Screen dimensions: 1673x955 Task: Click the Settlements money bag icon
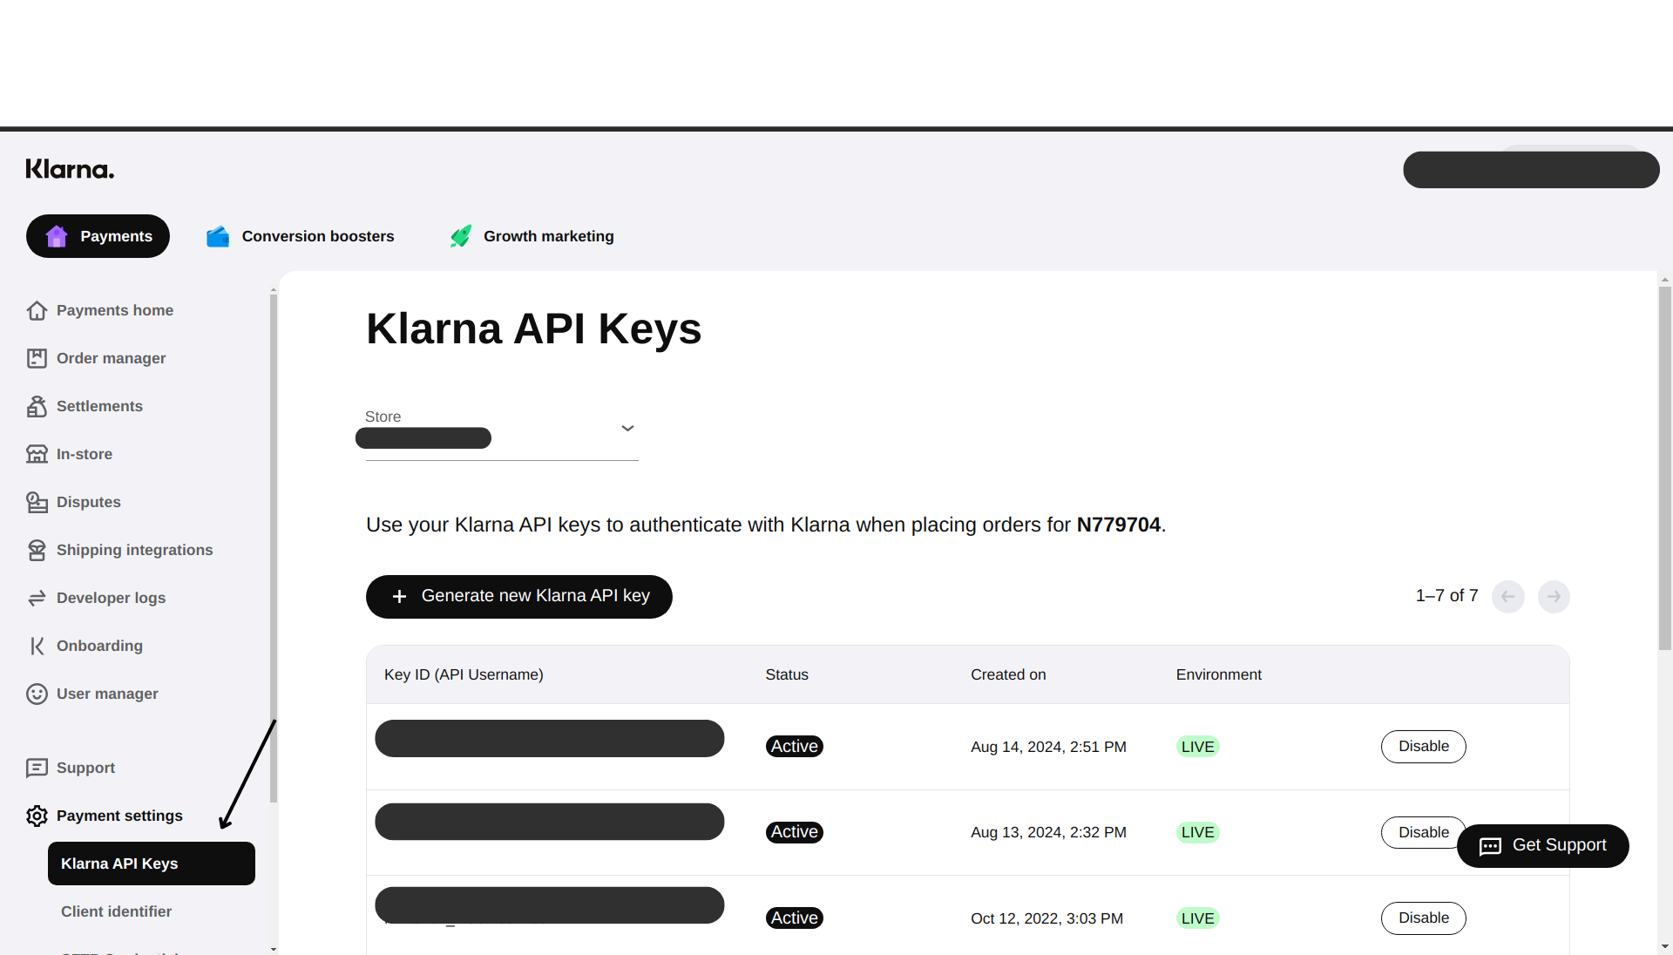point(37,406)
